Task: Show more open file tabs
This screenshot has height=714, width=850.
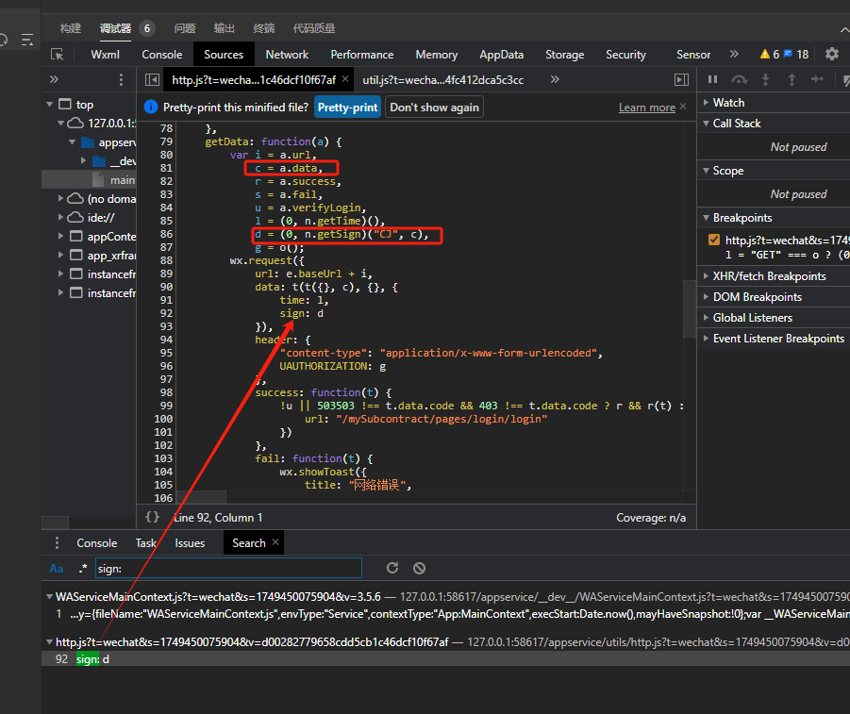Action: tap(555, 79)
